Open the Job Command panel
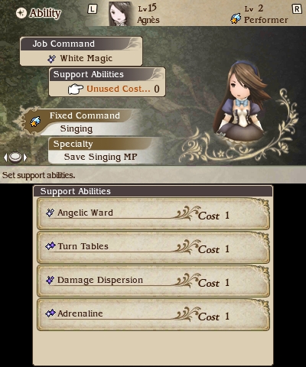Viewport: 306px width, 367px height. tap(81, 51)
